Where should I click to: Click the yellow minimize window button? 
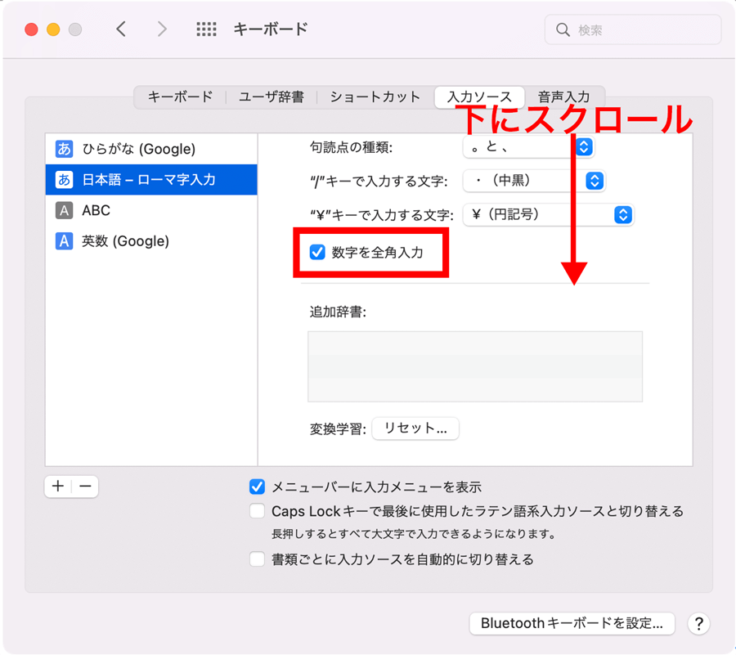(x=53, y=29)
